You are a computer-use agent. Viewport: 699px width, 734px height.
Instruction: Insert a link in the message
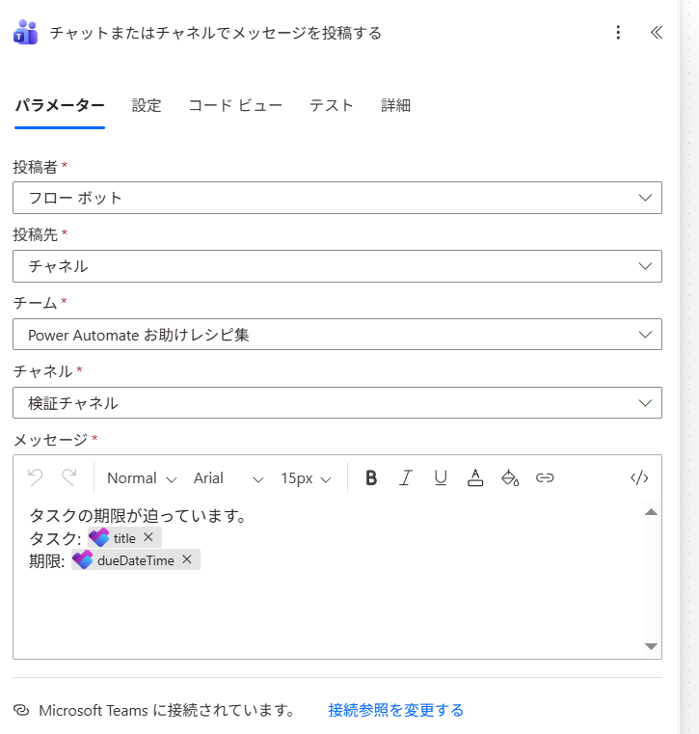pyautogui.click(x=545, y=478)
